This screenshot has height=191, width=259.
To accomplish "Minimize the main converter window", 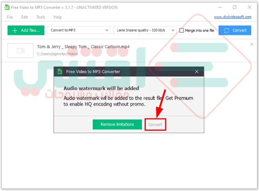I will 220,7.
